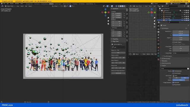The width and height of the screenshot is (190, 107).
Task: Click the All button under Align Location
Action: click(x=123, y=58)
